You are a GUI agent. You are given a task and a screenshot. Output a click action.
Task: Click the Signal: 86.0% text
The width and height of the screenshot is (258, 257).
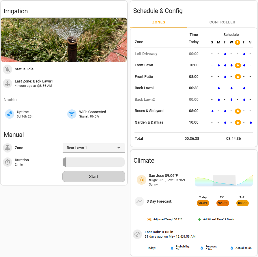point(89,116)
